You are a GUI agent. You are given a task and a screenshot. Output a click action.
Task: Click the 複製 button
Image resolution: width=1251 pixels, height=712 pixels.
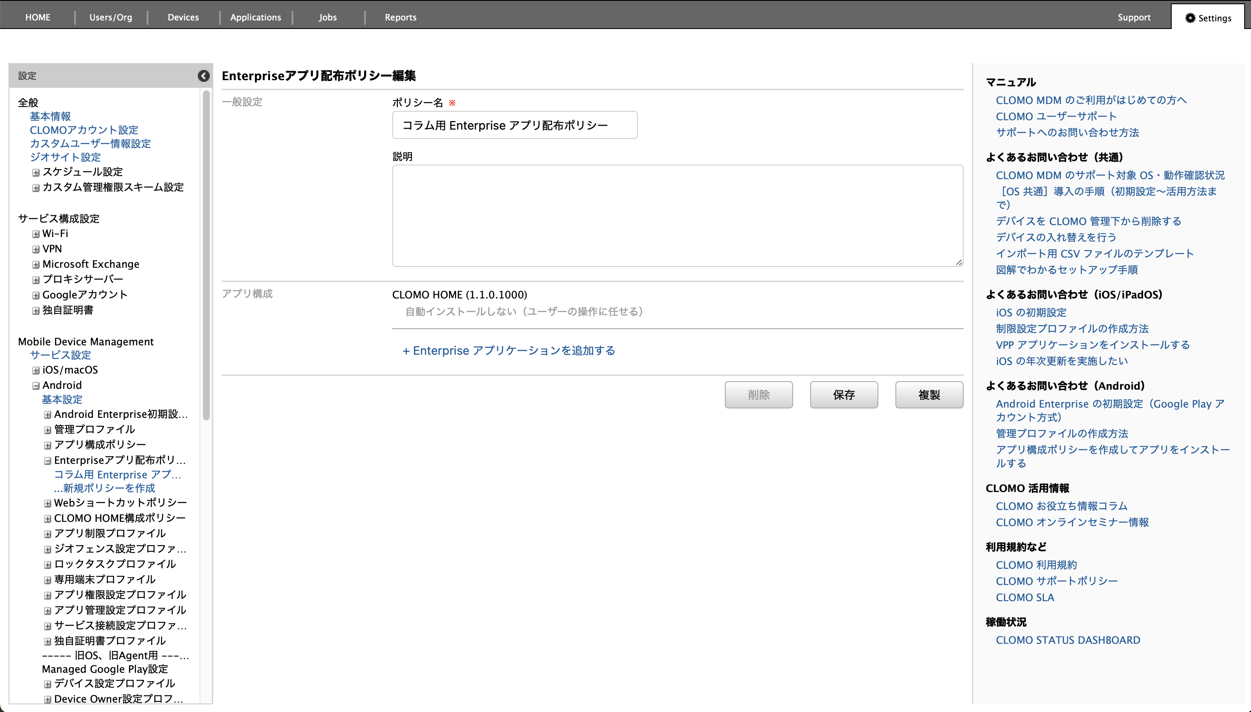point(929,395)
